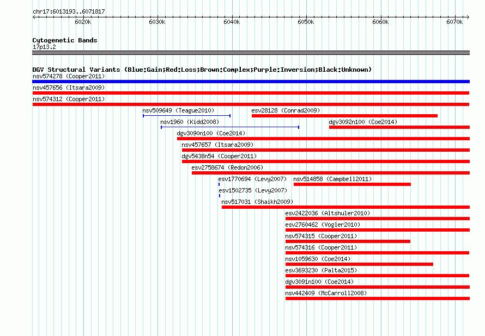Open dgv5438n54 (Cooper2011) label

coord(219,156)
